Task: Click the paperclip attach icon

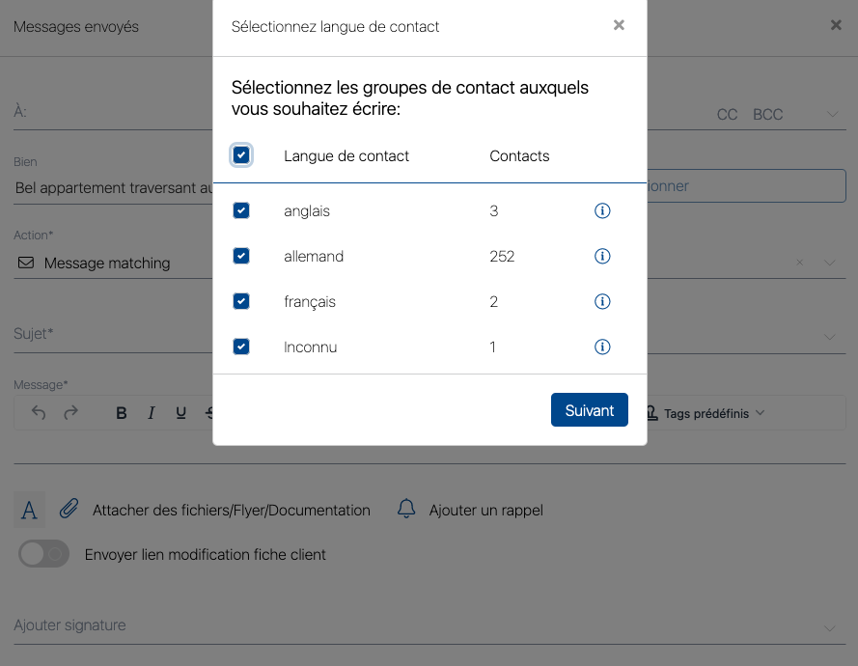Action: click(x=69, y=510)
